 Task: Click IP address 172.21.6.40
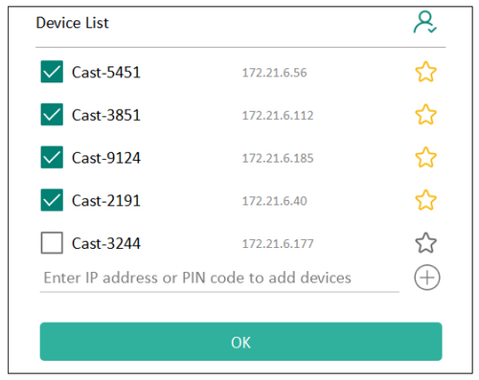tap(274, 201)
